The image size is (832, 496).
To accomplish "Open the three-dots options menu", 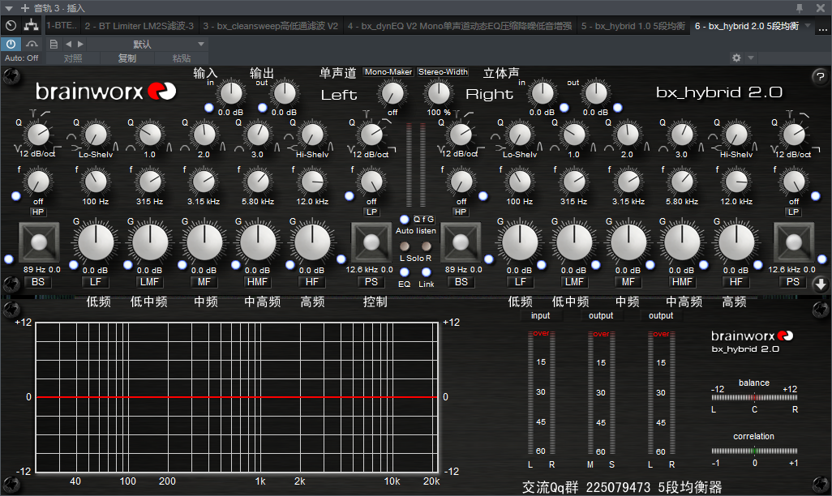I will [822, 30].
